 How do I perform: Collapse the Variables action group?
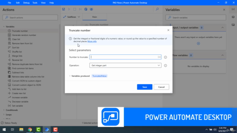[x=4, y=27]
